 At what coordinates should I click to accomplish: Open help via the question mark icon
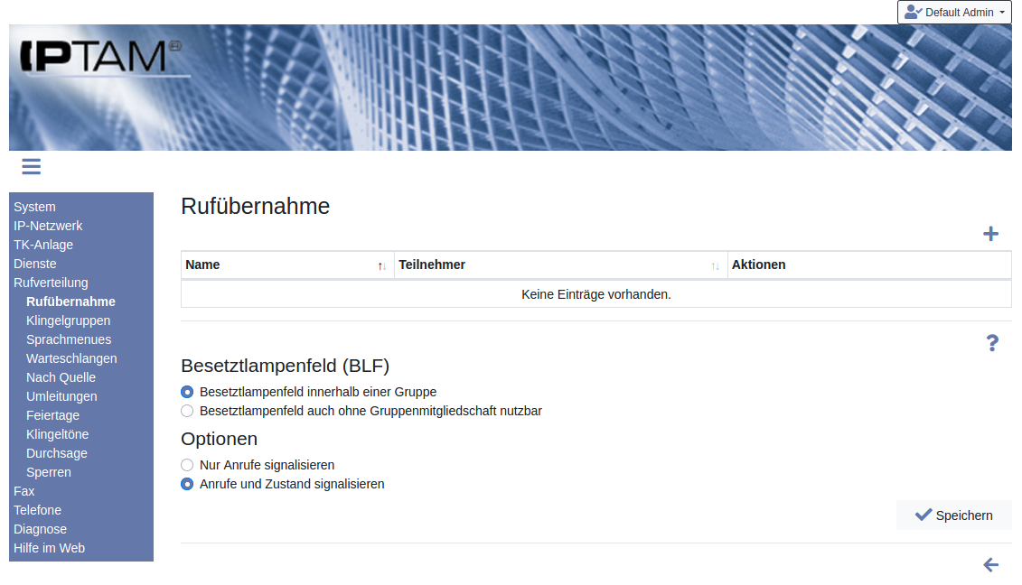click(991, 343)
